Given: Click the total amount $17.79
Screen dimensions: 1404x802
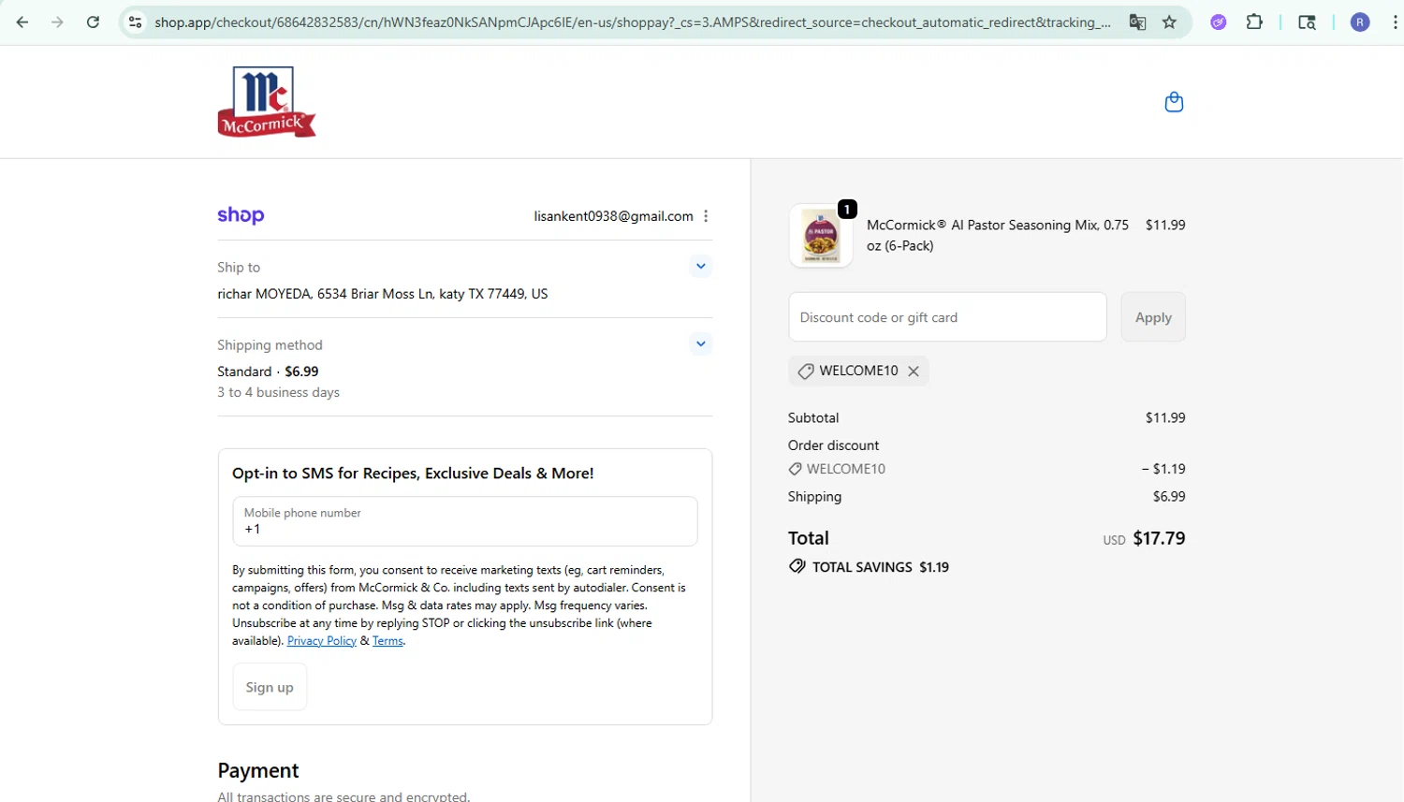Looking at the screenshot, I should (1159, 538).
